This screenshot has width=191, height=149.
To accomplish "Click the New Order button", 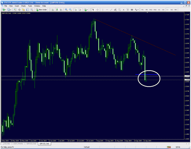I will point(42,10).
